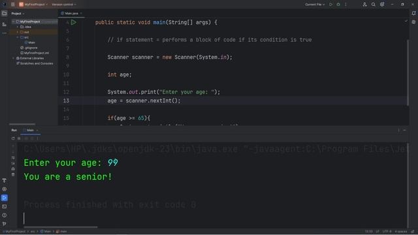This screenshot has width=418, height=235.
Task: Click console horizontal scrollbar
Action: [61, 227]
